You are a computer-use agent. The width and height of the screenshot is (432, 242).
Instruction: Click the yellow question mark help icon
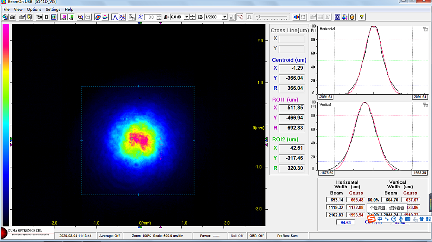(362, 17)
